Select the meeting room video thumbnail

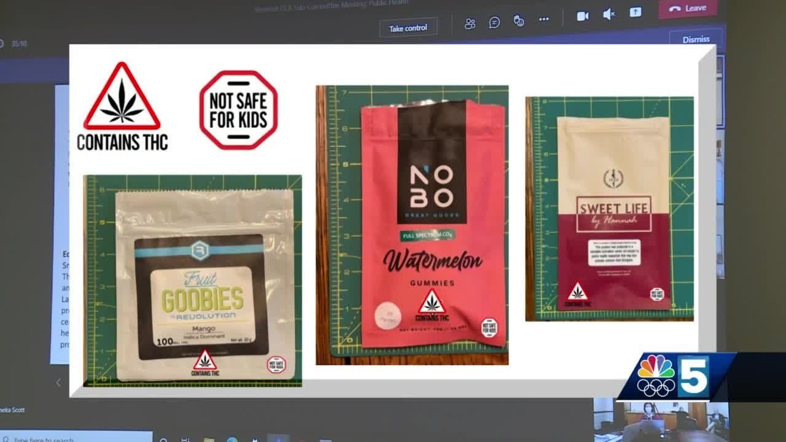(x=661, y=420)
